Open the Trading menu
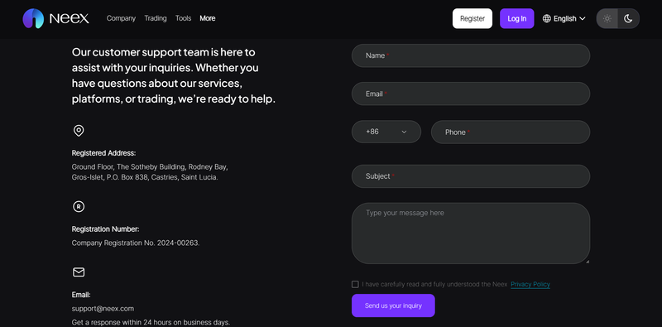Image resolution: width=662 pixels, height=327 pixels. (x=156, y=18)
